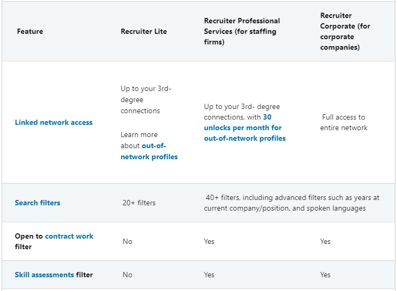Click the Feature column header

(x=30, y=31)
